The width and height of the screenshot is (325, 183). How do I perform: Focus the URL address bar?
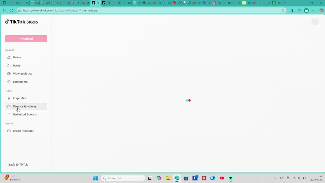coord(152,10)
